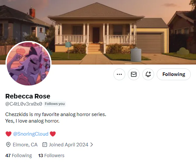Select the @C4tL0v3rx0x0 handle text
This screenshot has height=163, width=196.
[x=24, y=104]
